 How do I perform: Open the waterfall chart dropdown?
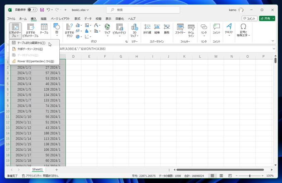tap(97, 25)
